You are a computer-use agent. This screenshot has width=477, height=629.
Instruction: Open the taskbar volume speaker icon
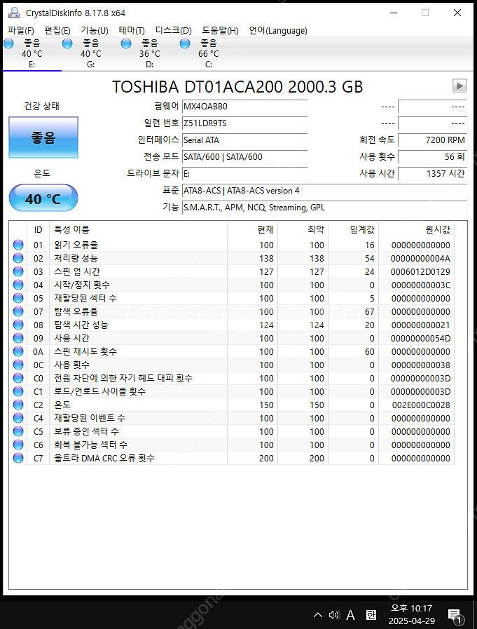point(334,614)
